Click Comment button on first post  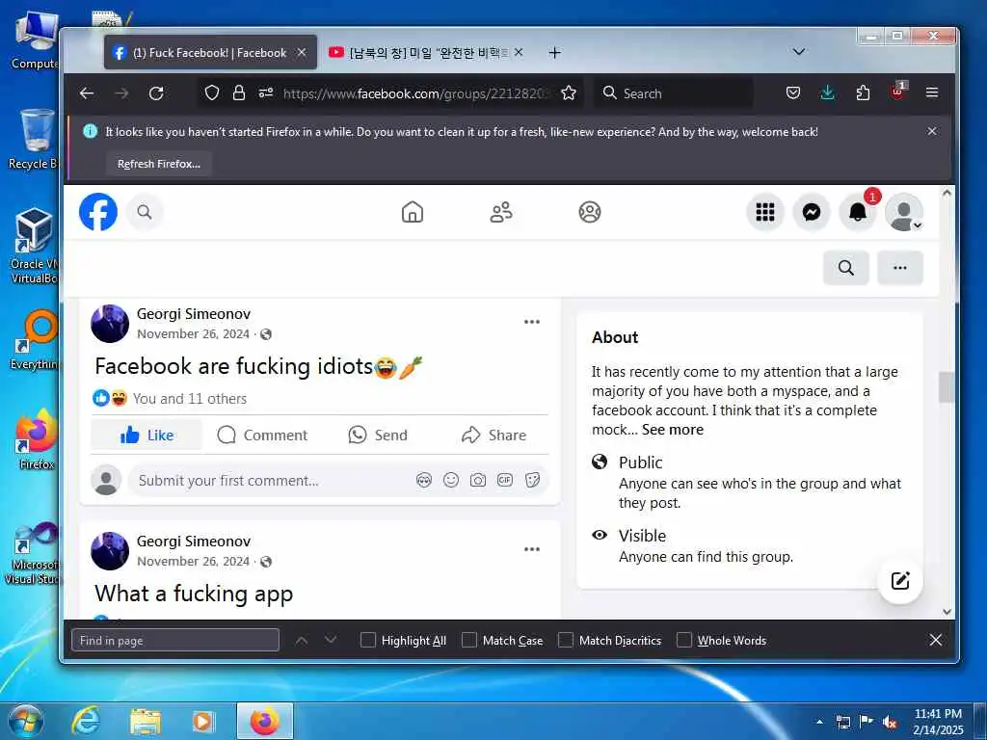click(x=262, y=435)
